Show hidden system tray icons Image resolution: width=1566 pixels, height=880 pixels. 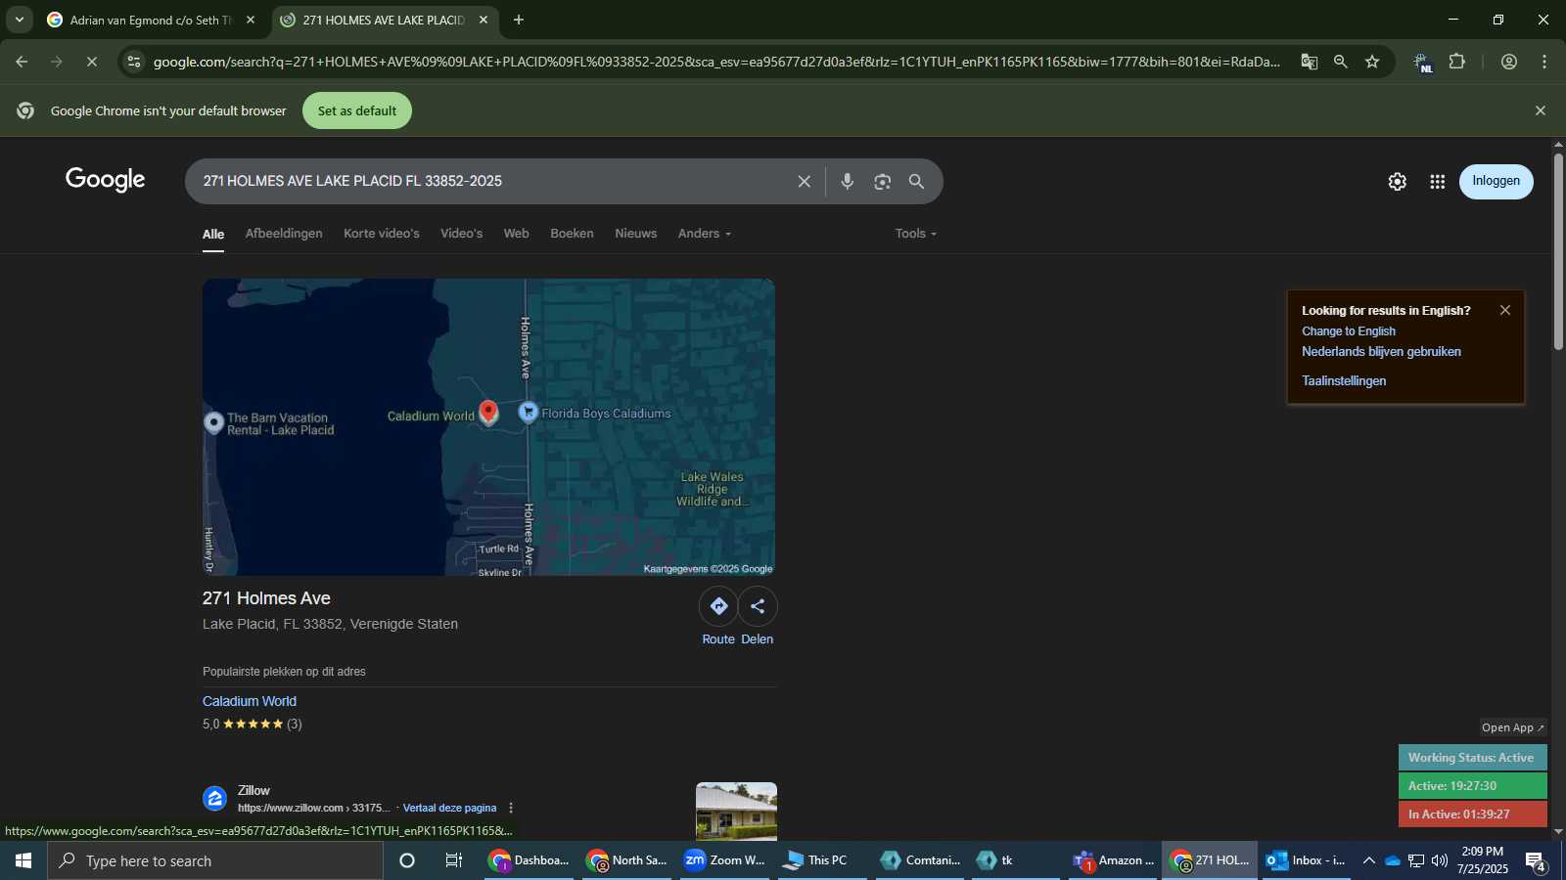1368,860
